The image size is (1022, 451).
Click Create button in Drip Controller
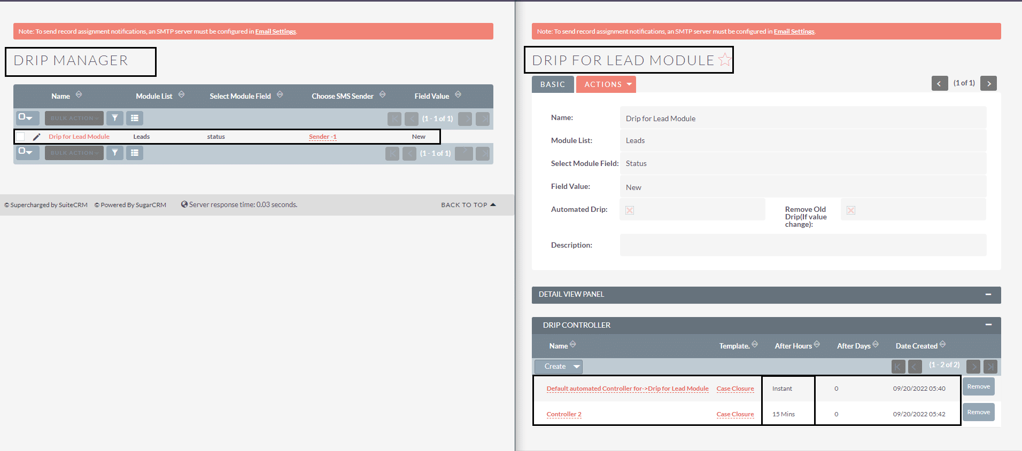[555, 367]
